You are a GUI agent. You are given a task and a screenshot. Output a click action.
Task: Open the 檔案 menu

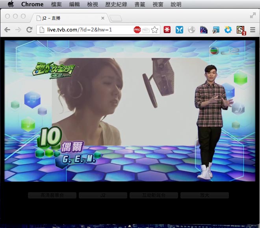56,4
